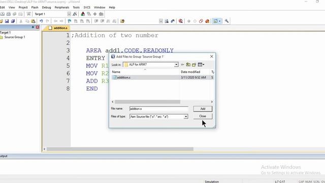Pin the Project panel
The image size is (325, 183).
tap(32, 27)
